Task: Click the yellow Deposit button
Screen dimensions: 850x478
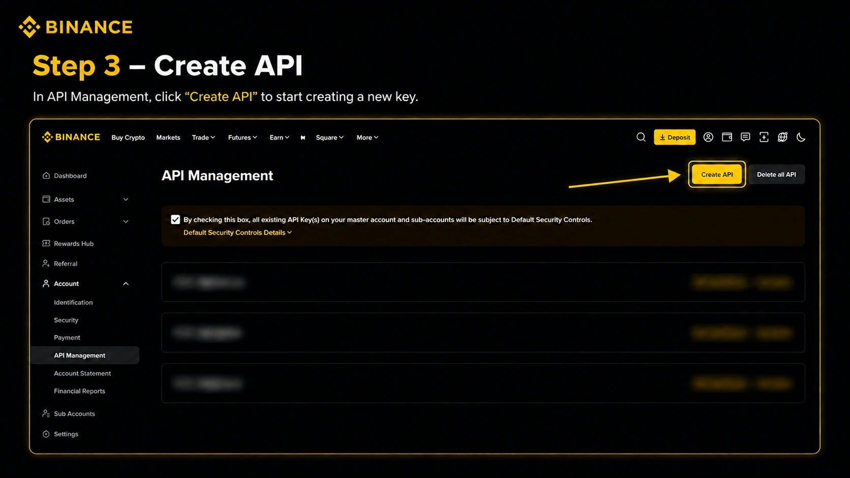Action: [x=675, y=137]
